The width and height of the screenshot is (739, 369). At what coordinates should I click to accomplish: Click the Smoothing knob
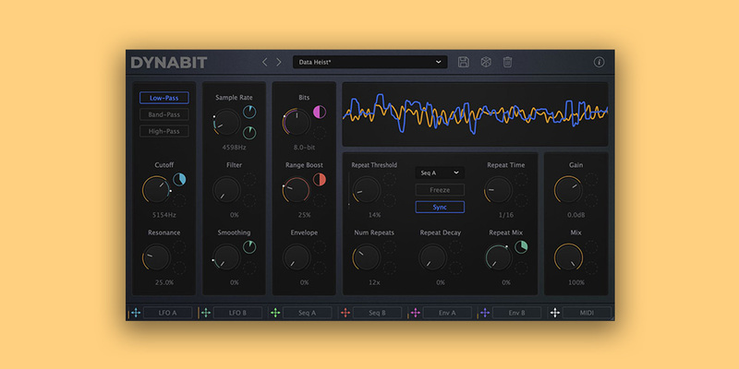click(226, 257)
